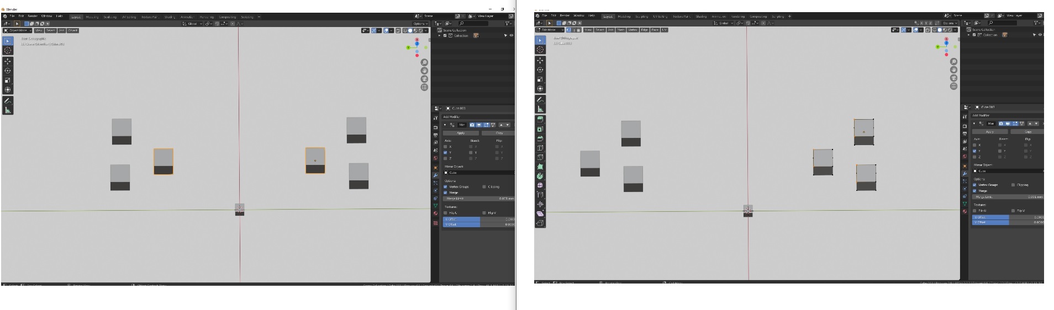Enable Flip U checkbox in left window
This screenshot has height=310, width=1054.
(x=445, y=212)
